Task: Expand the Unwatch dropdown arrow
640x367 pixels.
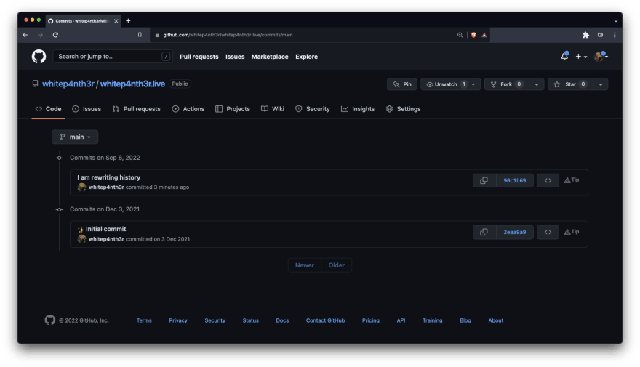Action: tap(474, 84)
